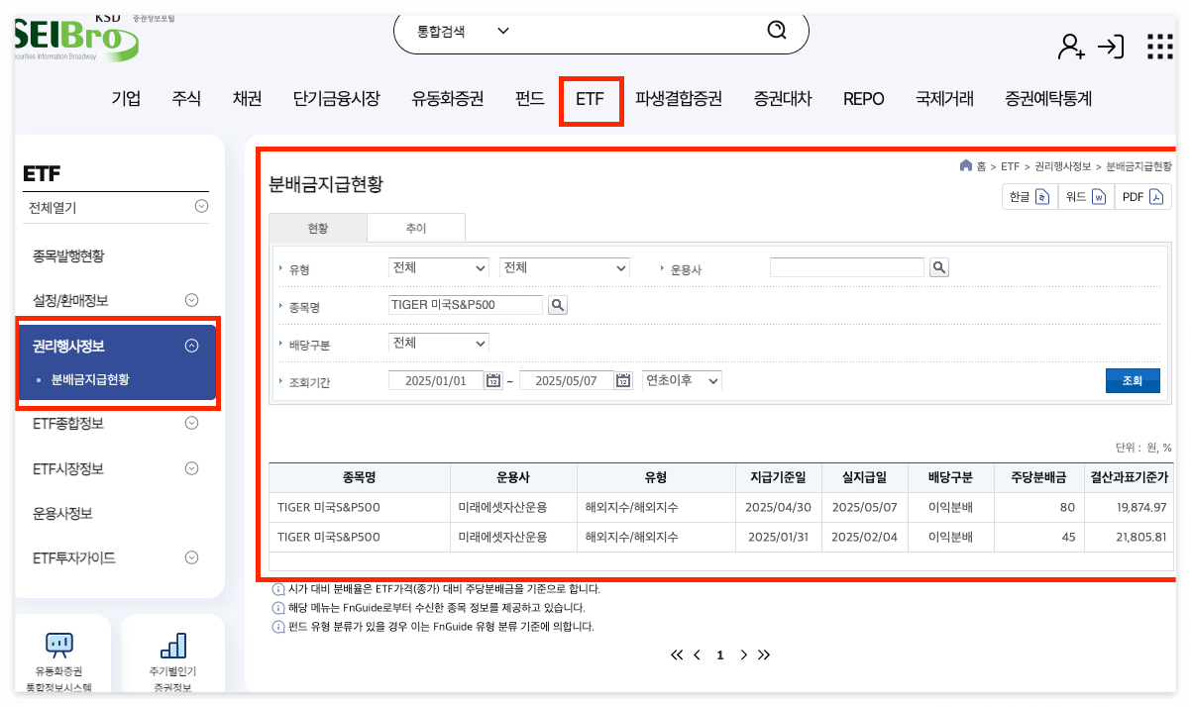
Task: Click the SEIBro logo
Action: tap(75, 39)
